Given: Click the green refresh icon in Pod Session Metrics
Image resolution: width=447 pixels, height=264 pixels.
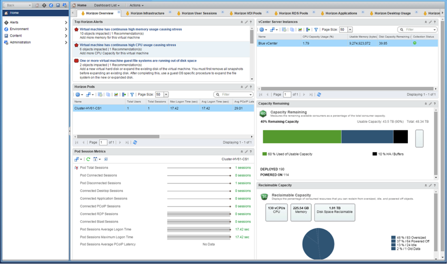Looking at the screenshot, I should click(x=88, y=159).
